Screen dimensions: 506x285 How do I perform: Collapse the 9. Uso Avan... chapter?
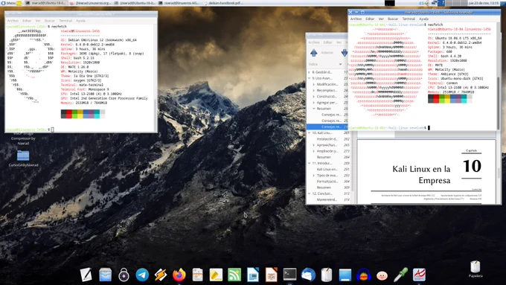(x=309, y=78)
